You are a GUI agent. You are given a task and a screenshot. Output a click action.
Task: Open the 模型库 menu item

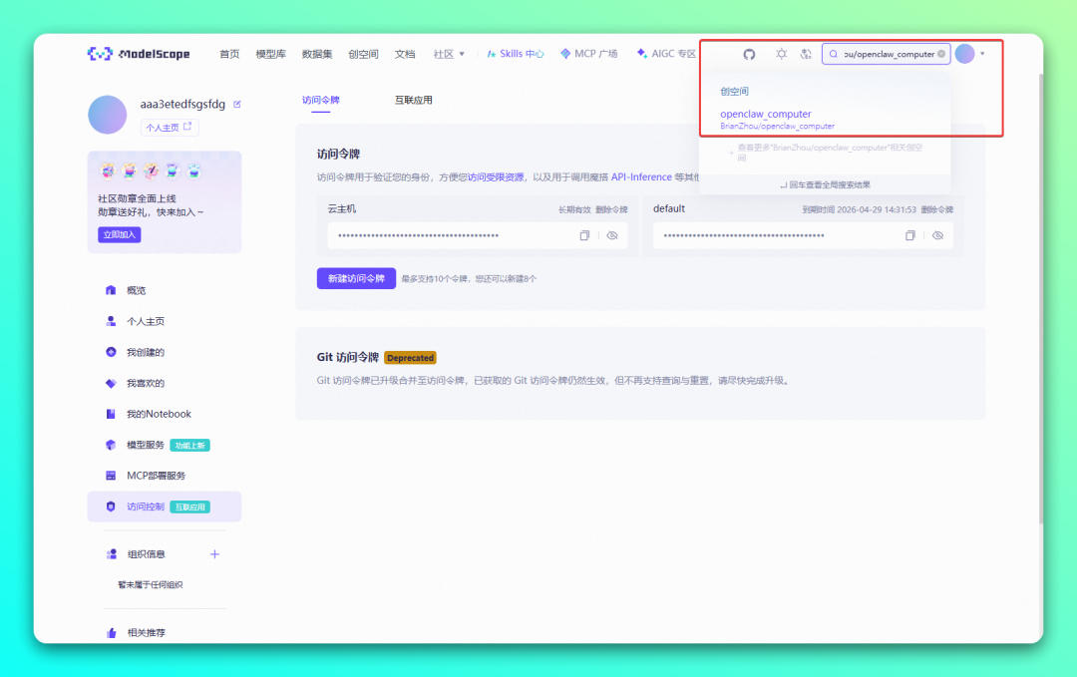click(269, 54)
